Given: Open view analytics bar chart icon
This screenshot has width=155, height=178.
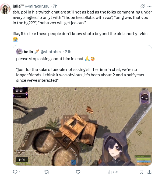Looking at the screenshot, I should (110, 172).
